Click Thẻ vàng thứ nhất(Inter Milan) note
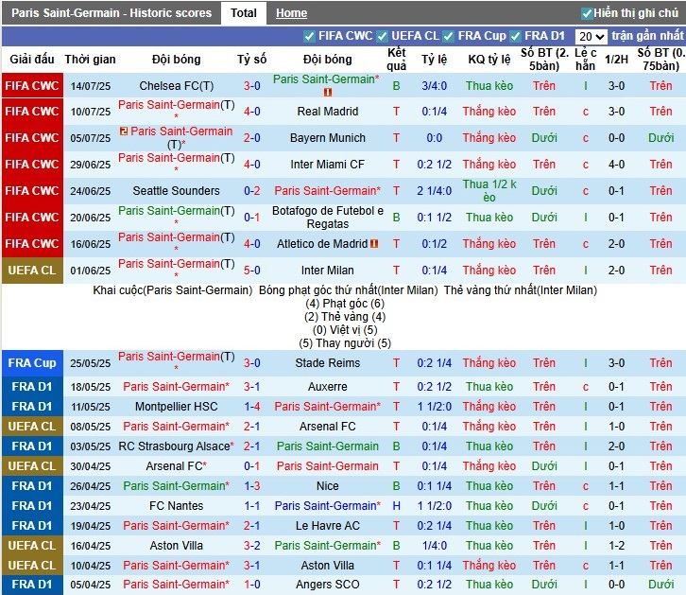The width and height of the screenshot is (686, 595). pyautogui.click(x=521, y=290)
